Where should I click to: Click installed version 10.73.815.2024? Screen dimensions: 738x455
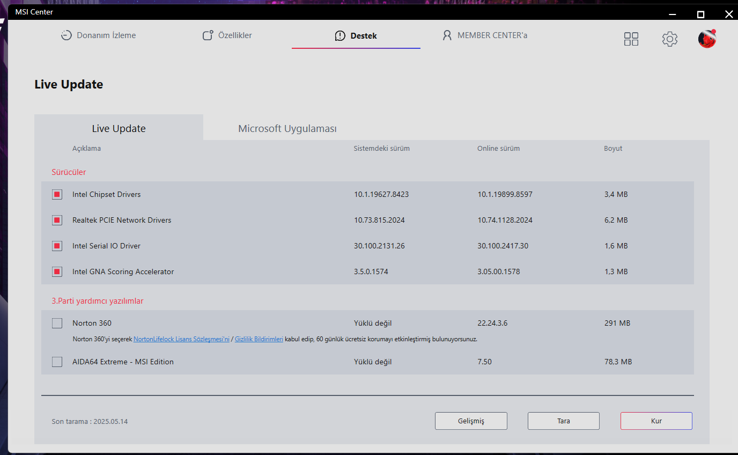pos(379,220)
